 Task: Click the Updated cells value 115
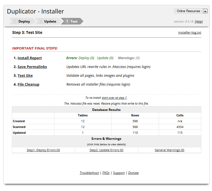(x=180, y=133)
